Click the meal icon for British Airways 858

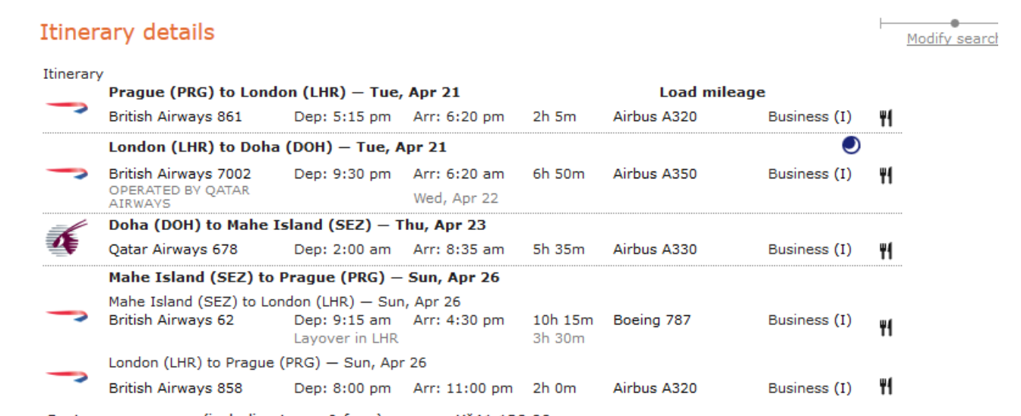click(x=885, y=387)
